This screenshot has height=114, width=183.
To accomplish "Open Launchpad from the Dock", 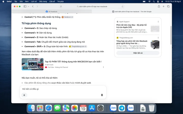I will coord(40,108).
